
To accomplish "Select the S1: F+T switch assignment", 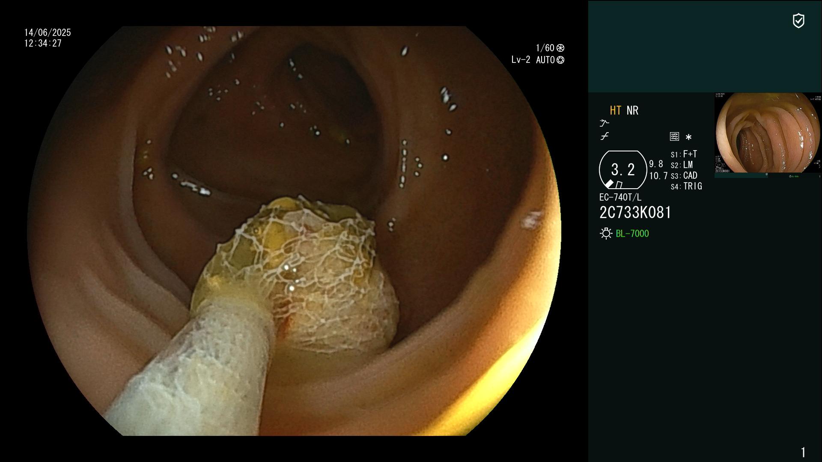I will click(x=684, y=154).
